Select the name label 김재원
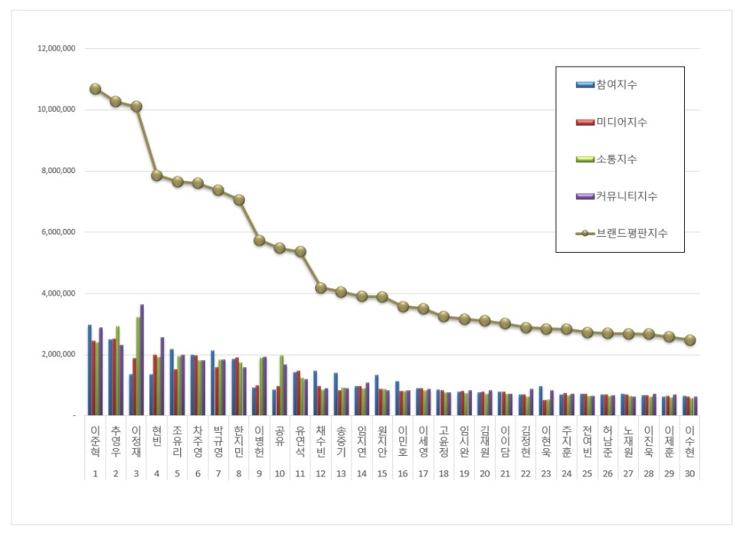The image size is (740, 534). pyautogui.click(x=485, y=441)
